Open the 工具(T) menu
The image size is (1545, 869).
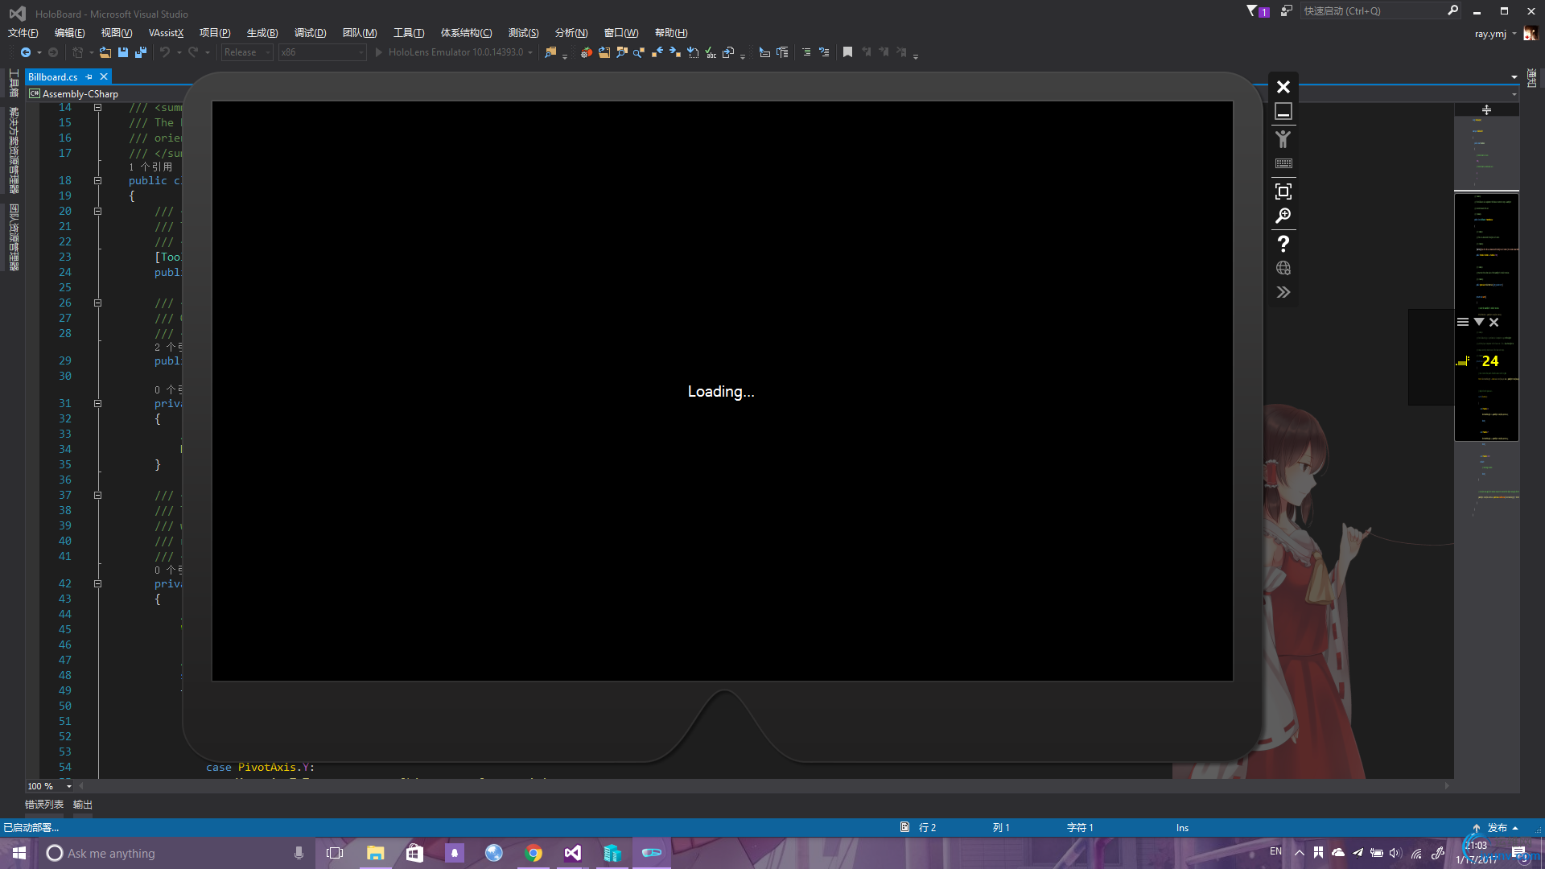[x=408, y=33]
